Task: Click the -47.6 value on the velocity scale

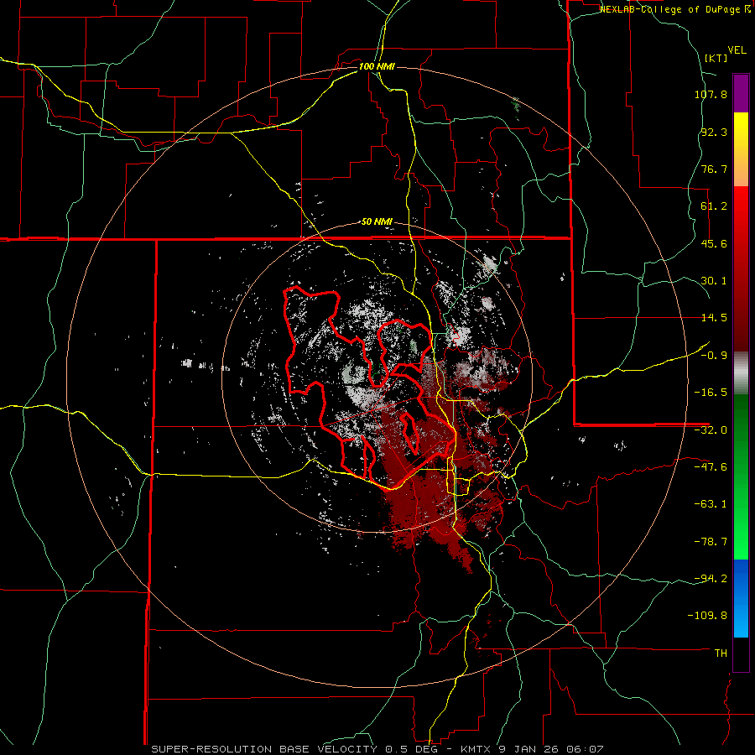Action: tap(711, 467)
